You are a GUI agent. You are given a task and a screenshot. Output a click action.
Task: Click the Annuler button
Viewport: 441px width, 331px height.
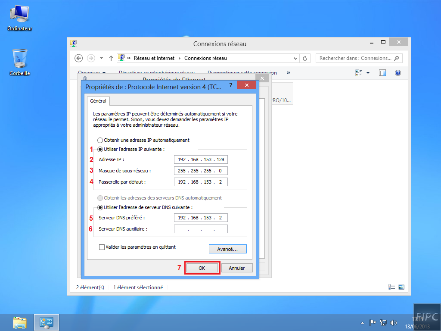237,268
